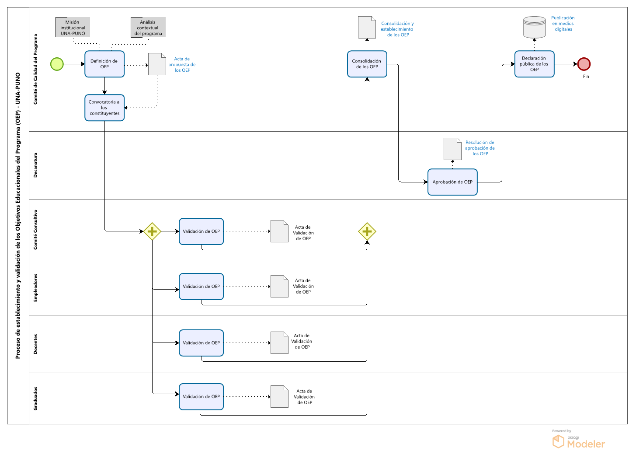Screen dimensions: 629x465
Task: Select the Comité de Calidad del Programa lane header
Action: tap(36, 69)
